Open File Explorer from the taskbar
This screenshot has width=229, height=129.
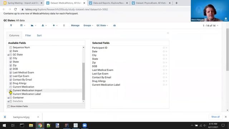pos(31,125)
